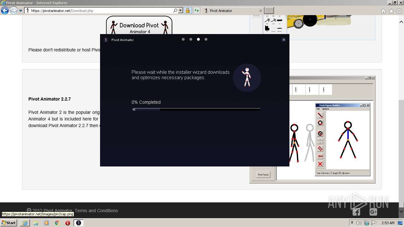Open the media player taskbar icon
The height and width of the screenshot is (227, 404).
[x=46, y=223]
